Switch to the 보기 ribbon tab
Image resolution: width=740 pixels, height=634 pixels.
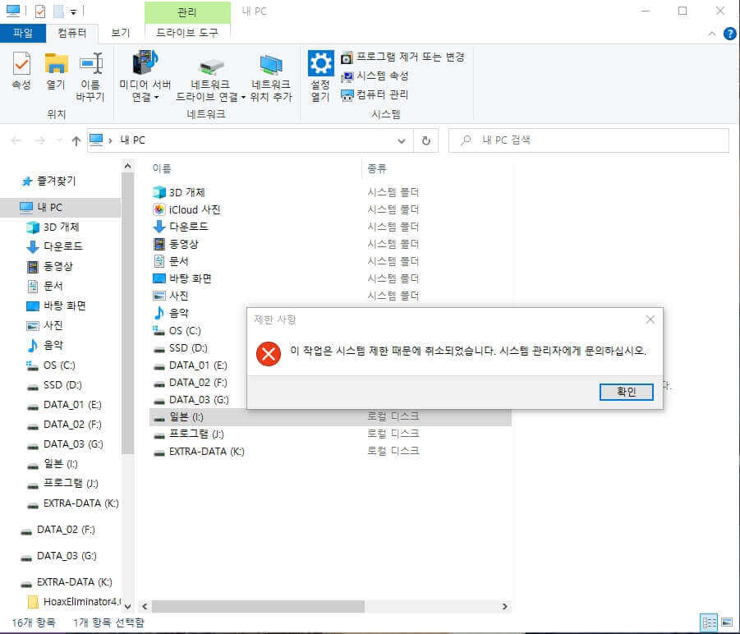[x=121, y=33]
